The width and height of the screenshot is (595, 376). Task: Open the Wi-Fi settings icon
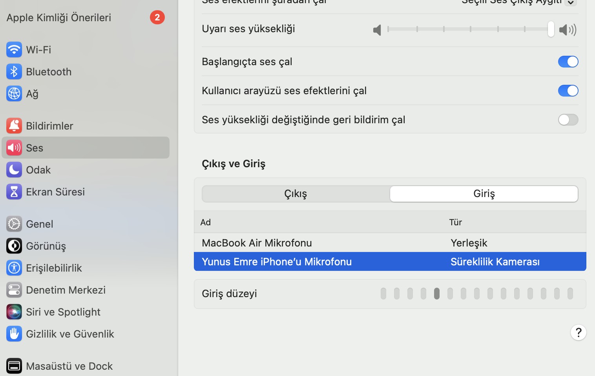tap(14, 49)
